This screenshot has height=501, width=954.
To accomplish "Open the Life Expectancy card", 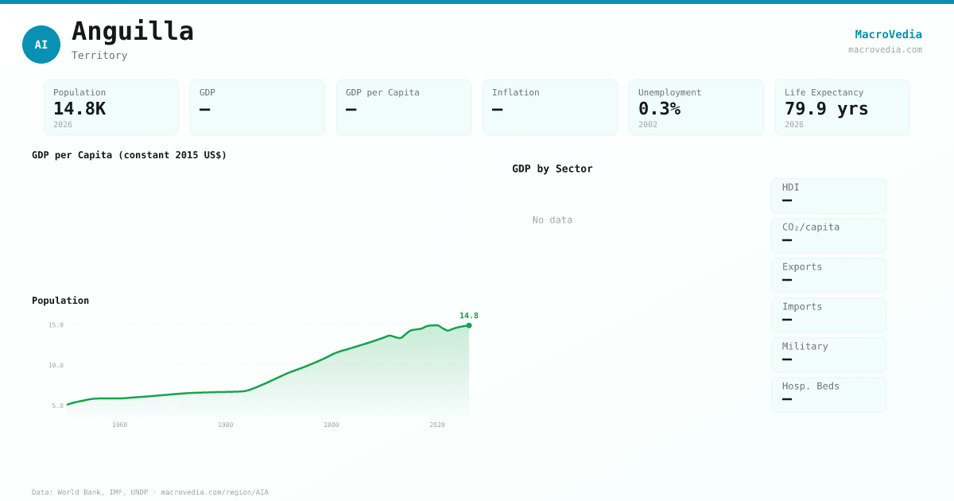I will 843,107.
